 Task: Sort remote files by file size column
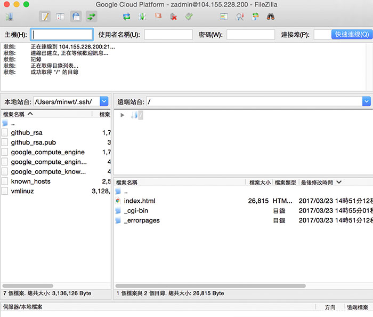click(x=260, y=183)
